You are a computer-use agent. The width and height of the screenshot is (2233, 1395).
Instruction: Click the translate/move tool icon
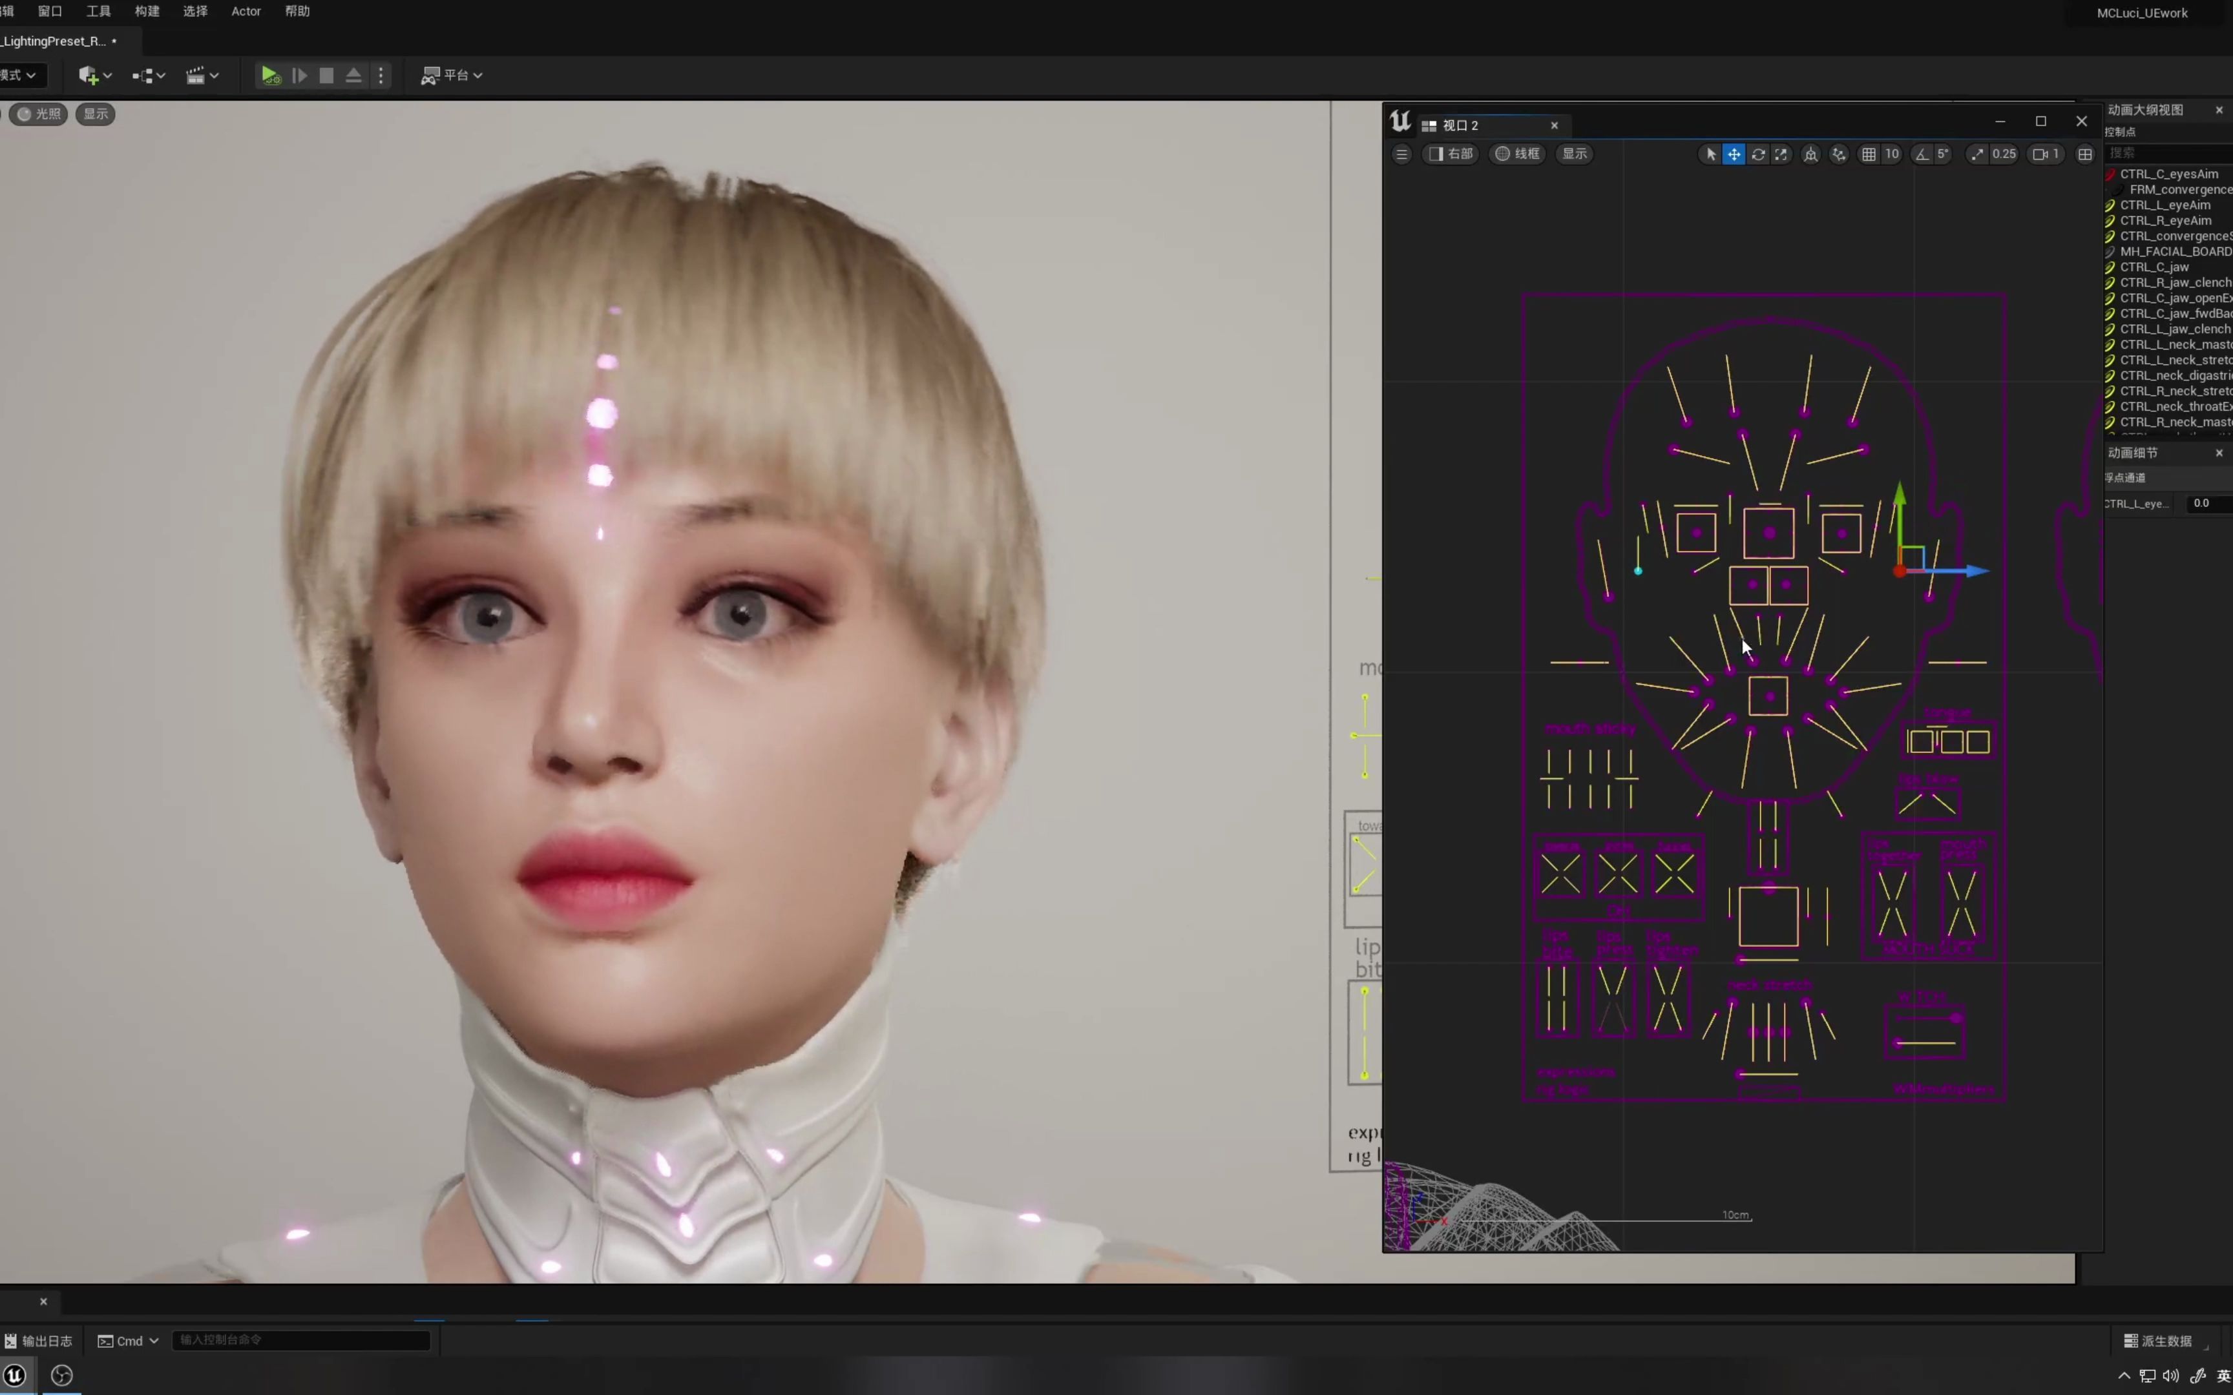(x=1735, y=152)
